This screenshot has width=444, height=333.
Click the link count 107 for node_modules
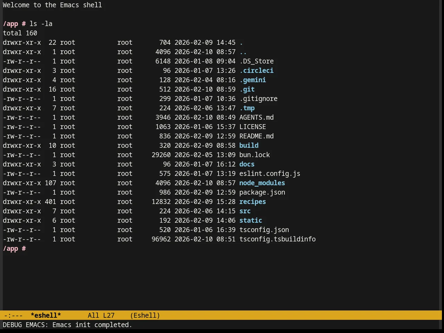[x=50, y=183]
